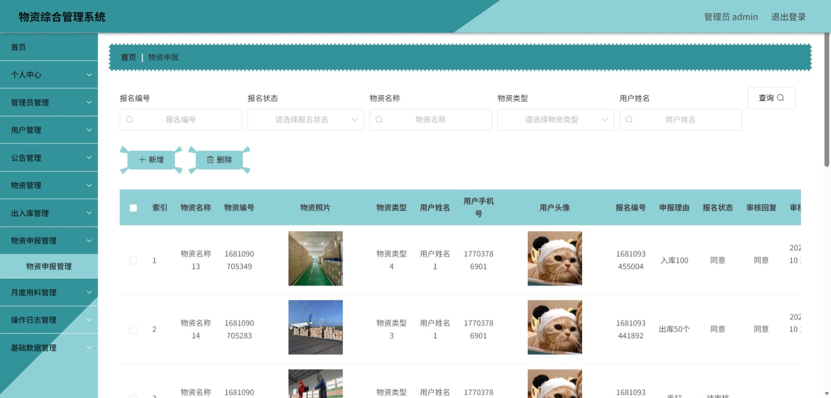Expand 用户管理 sidebar menu
Screen dimensions: 831x398
coord(49,130)
